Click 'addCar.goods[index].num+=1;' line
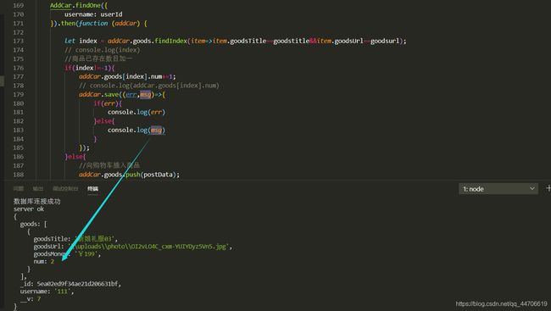 pos(127,76)
